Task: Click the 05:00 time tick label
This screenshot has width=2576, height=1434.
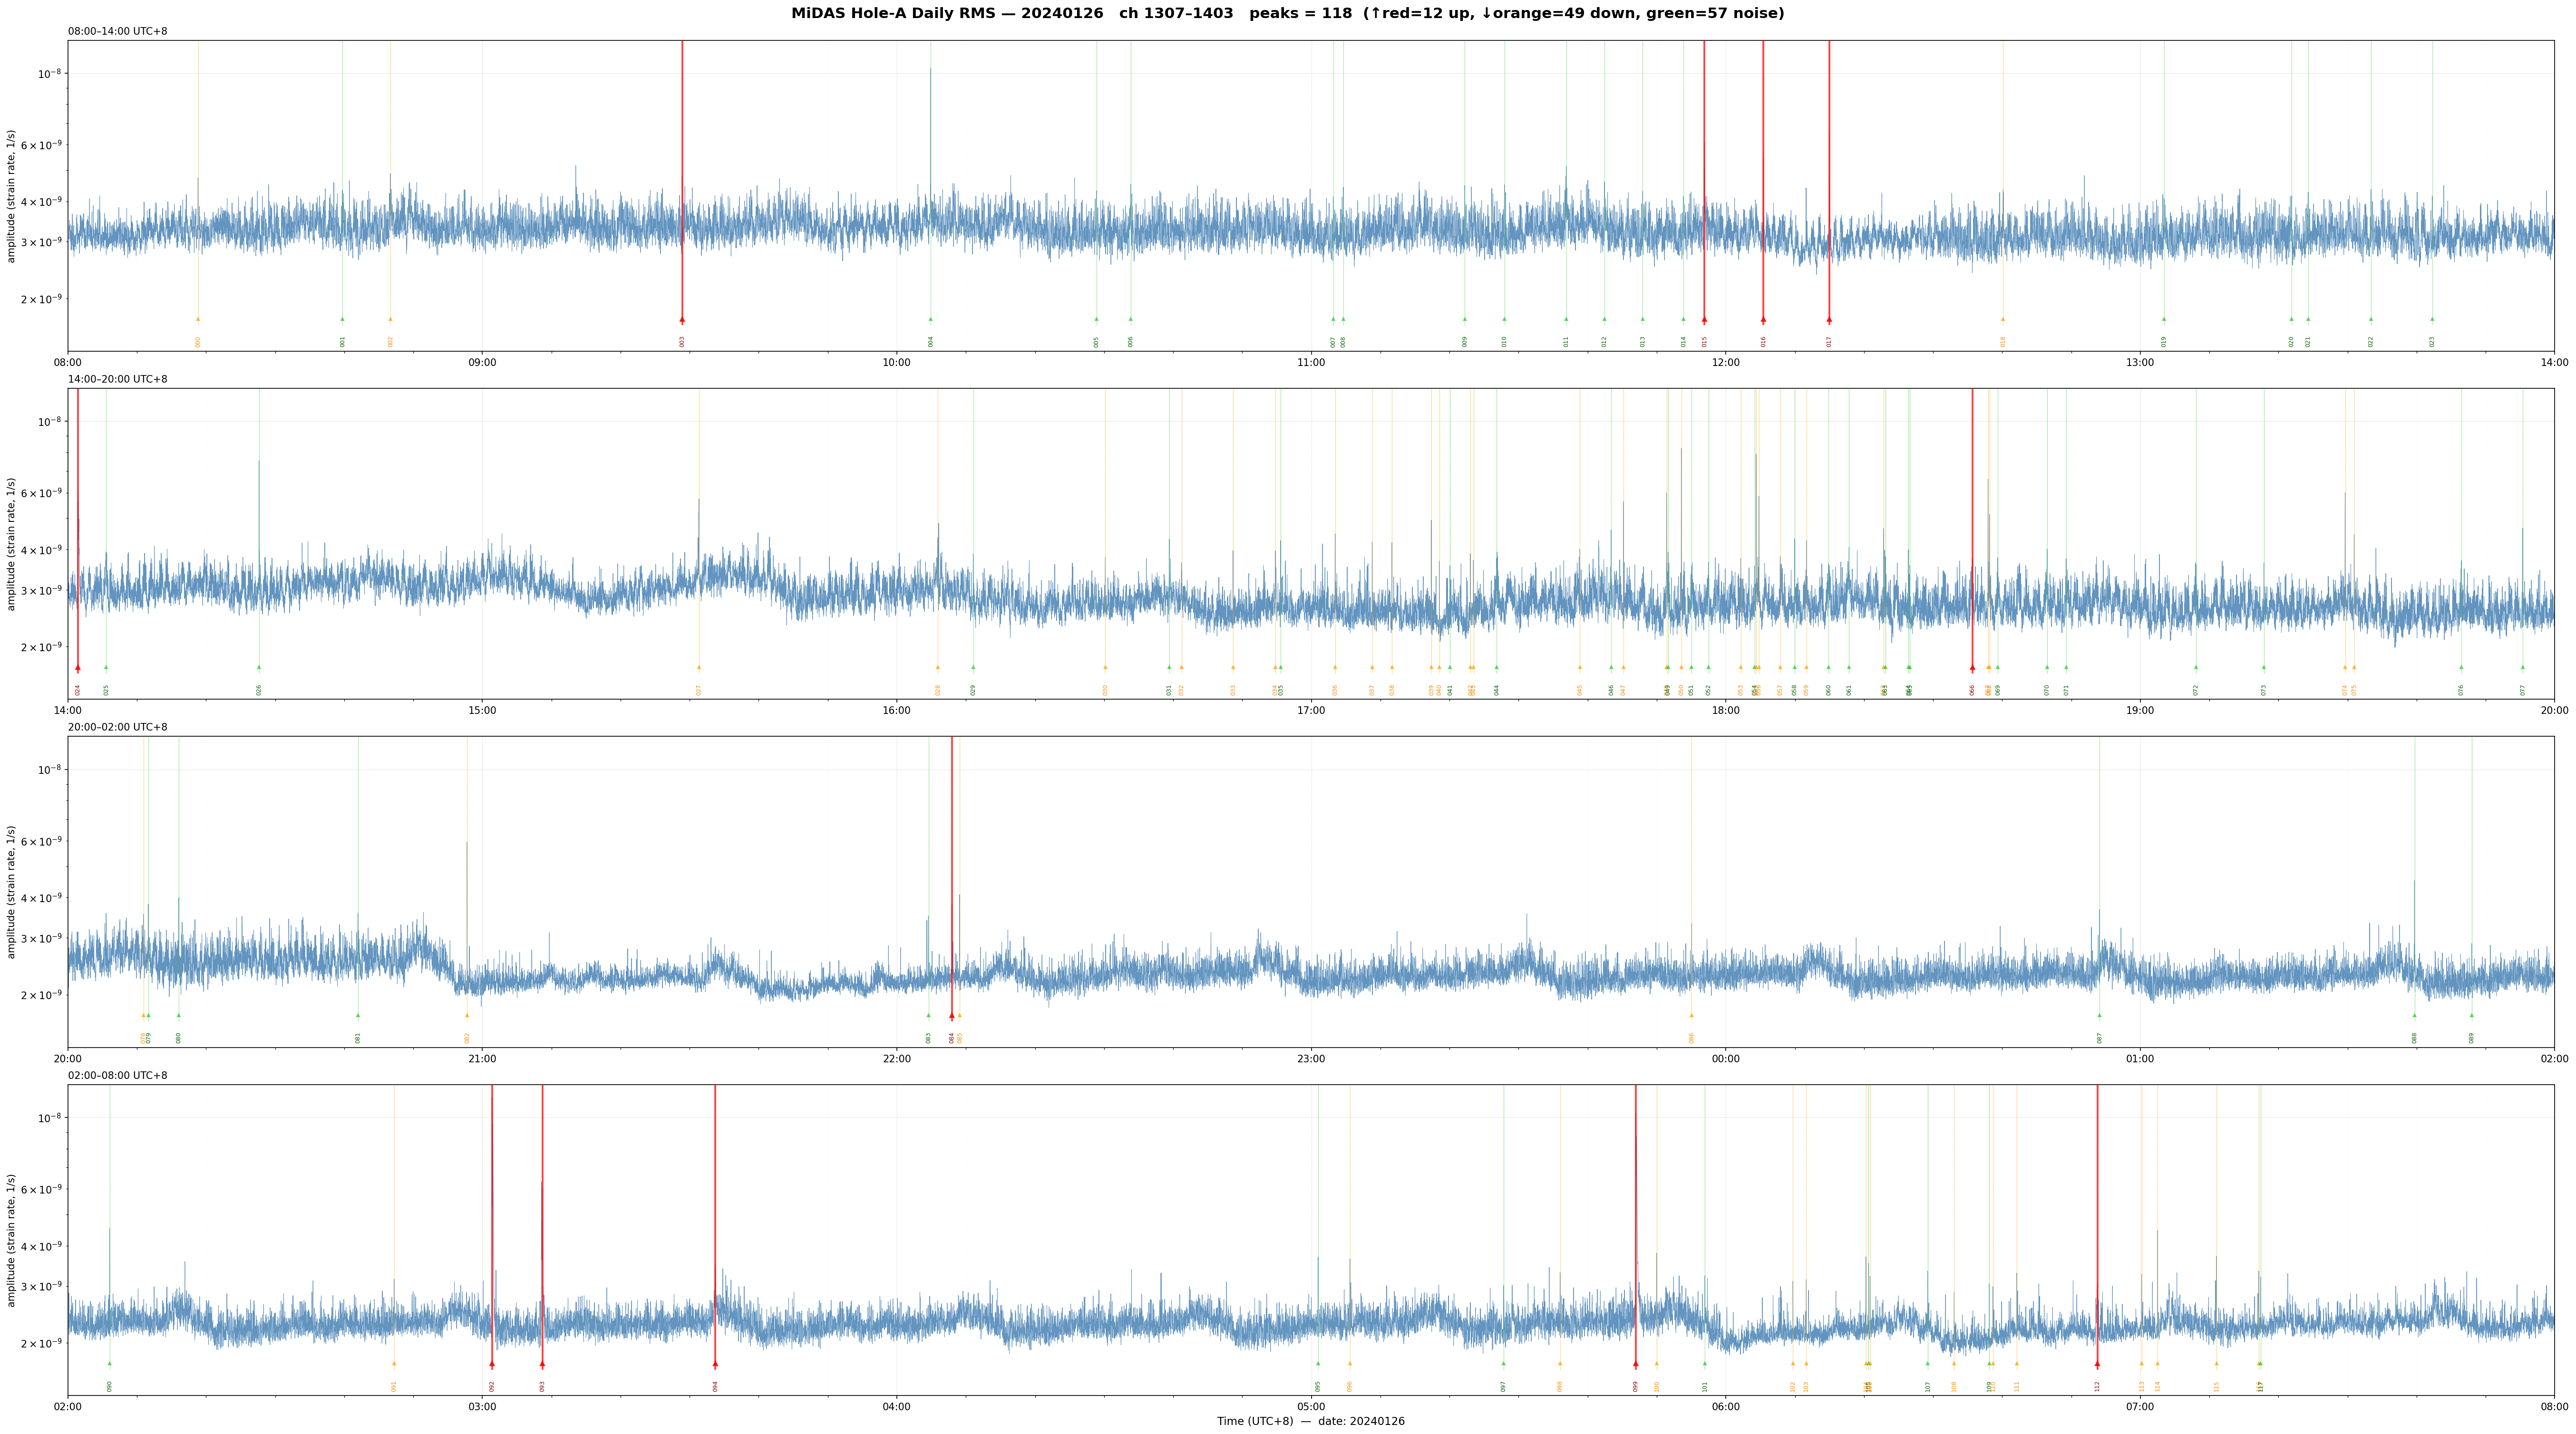Action: tap(1311, 1407)
